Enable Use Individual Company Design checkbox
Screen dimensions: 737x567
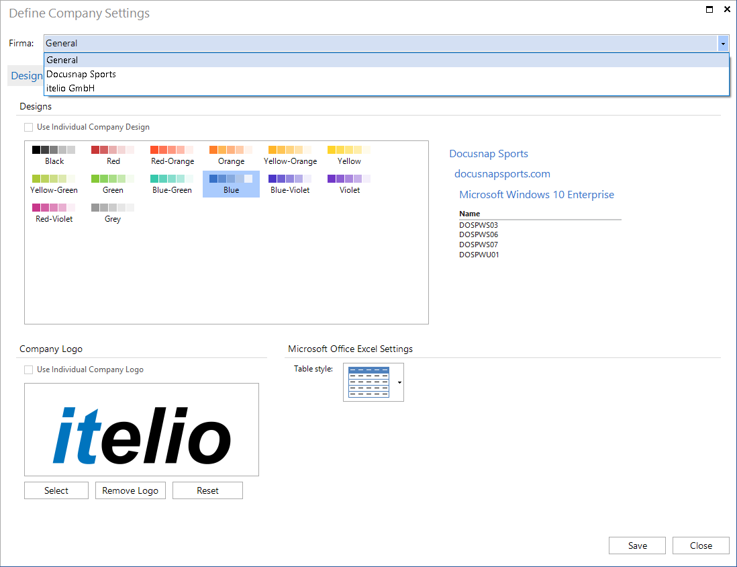click(x=28, y=127)
